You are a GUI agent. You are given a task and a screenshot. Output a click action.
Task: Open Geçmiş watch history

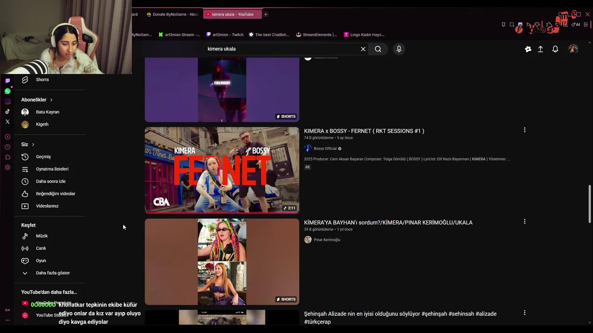click(50, 157)
